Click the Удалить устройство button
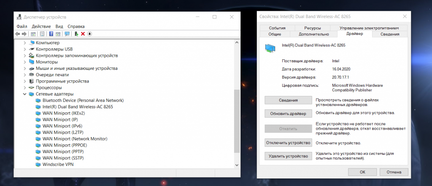 coord(288,156)
